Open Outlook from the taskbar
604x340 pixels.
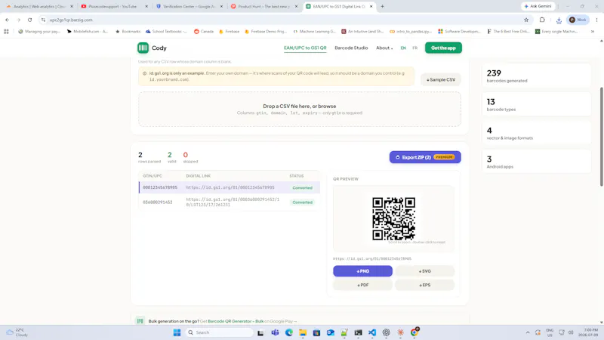pos(331,332)
